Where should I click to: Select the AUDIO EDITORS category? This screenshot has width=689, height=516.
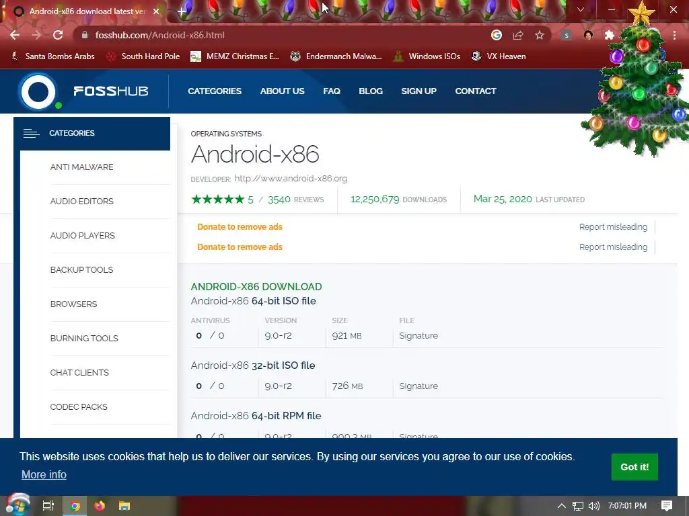(81, 202)
